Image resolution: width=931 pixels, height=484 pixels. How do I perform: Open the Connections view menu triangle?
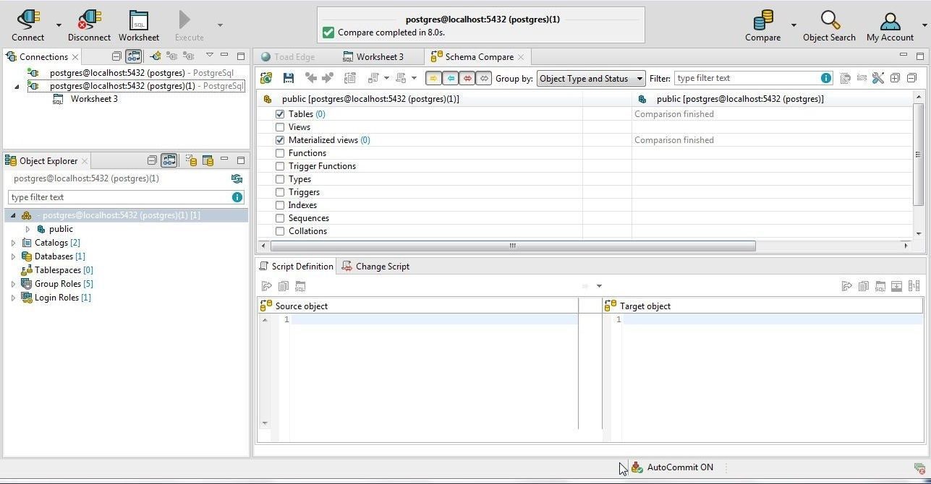[x=209, y=55]
